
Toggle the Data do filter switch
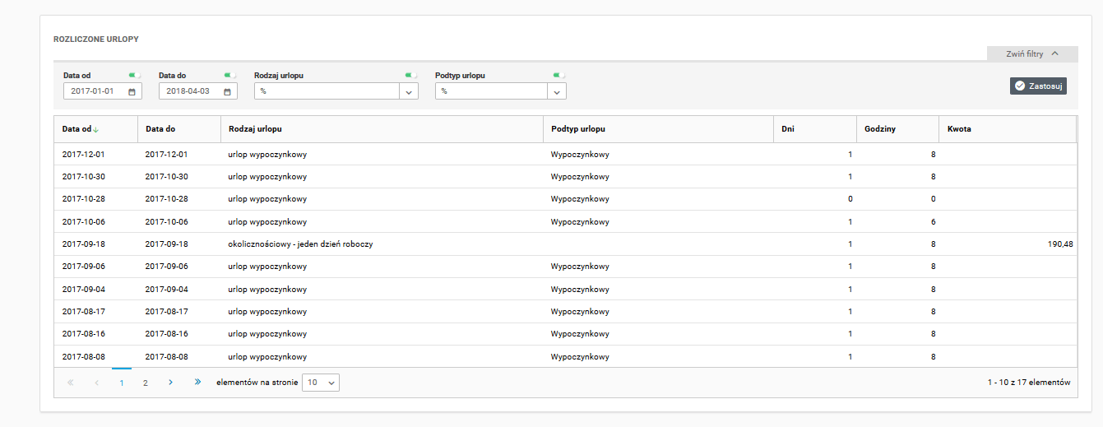point(230,75)
